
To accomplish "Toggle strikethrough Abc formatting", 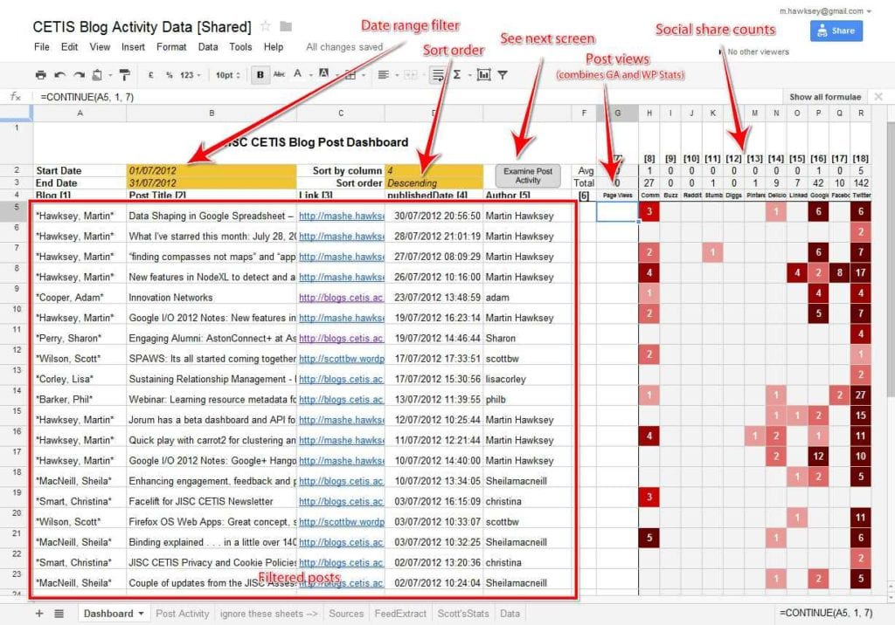I will pos(279,74).
